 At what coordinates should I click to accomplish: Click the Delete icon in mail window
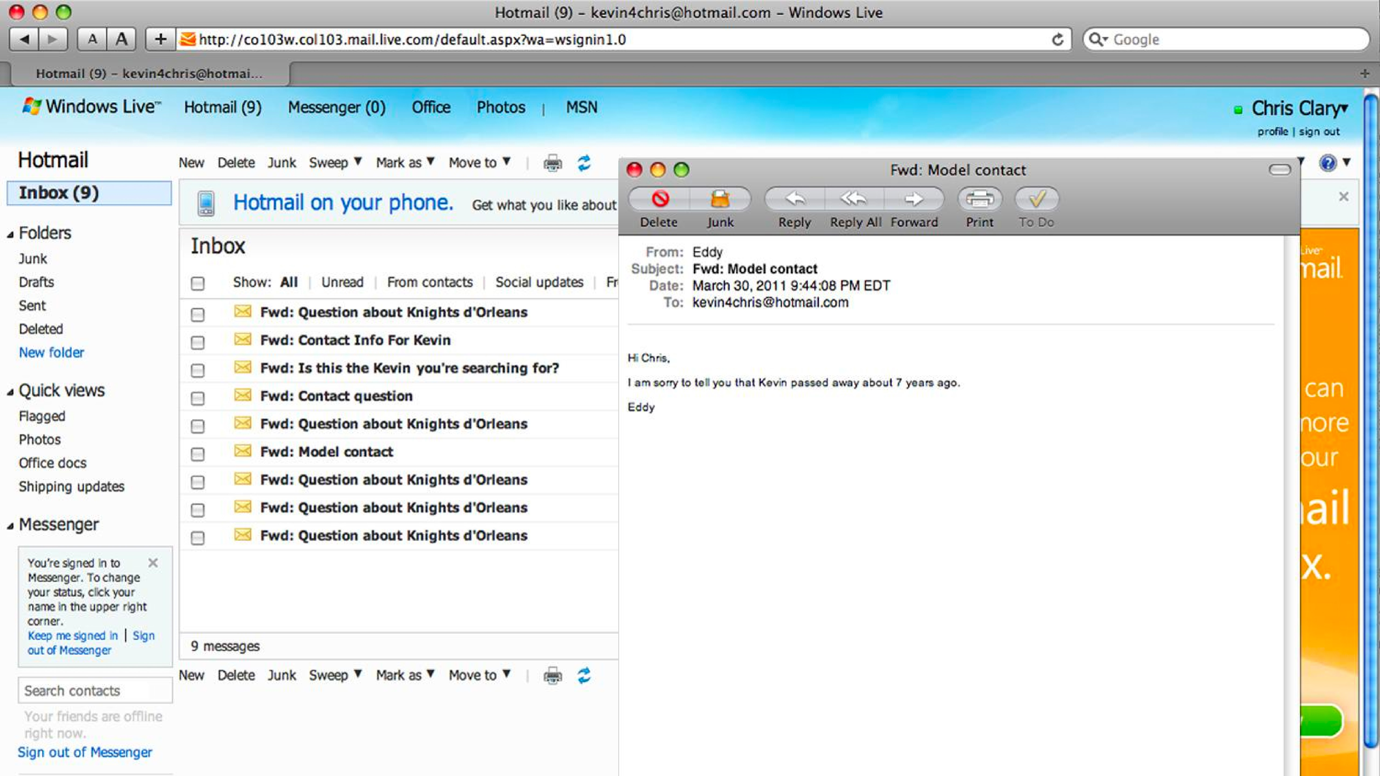[x=660, y=199]
